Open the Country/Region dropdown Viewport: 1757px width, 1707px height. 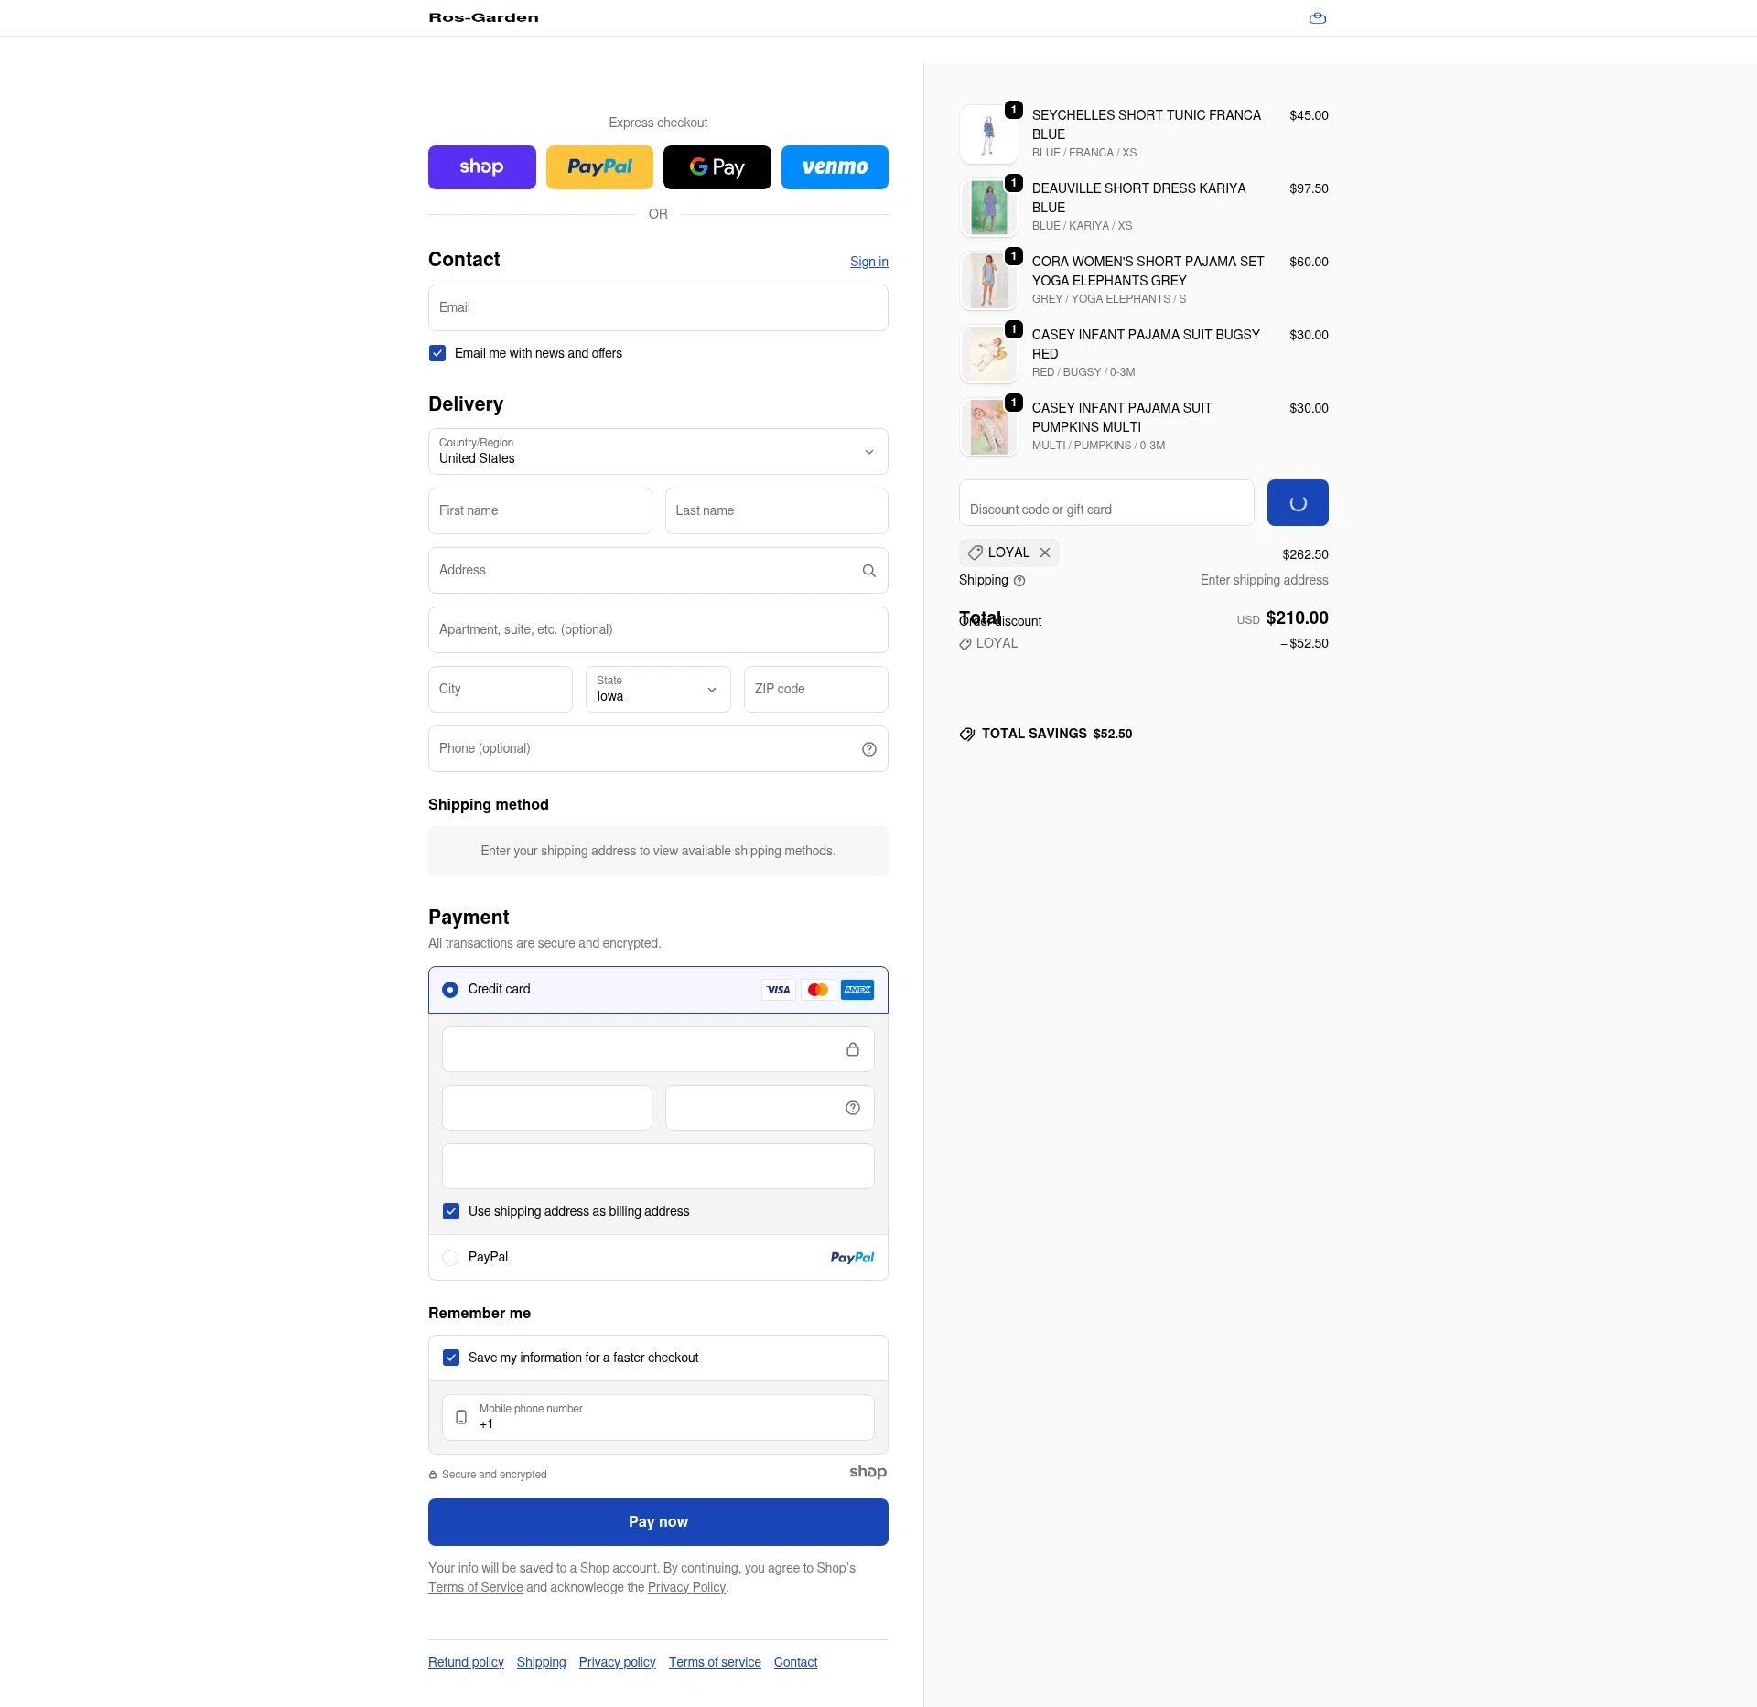click(658, 452)
